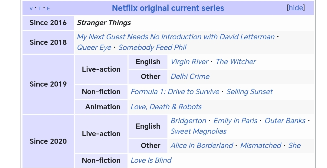The height and width of the screenshot is (168, 327).
Task: Open the Outer Banks link
Action: pos(285,121)
